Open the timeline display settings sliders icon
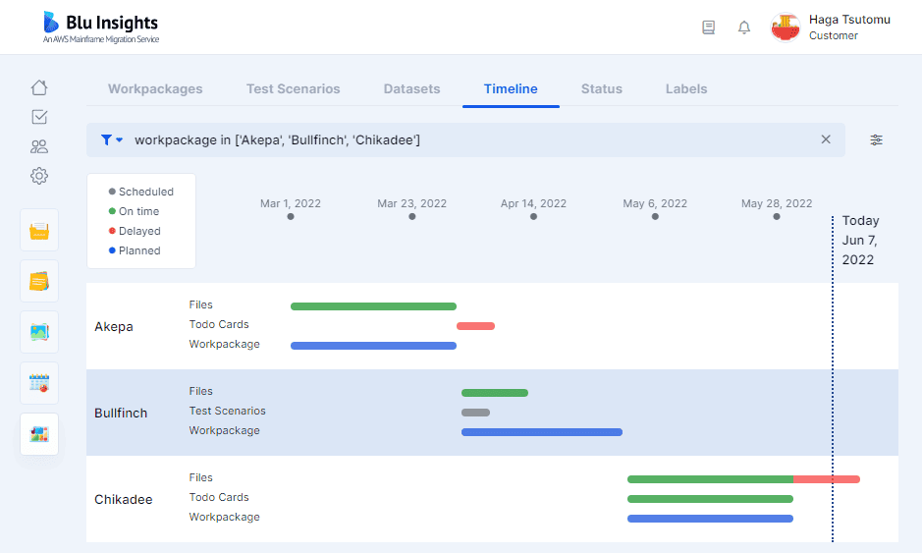This screenshot has width=922, height=553. (876, 140)
